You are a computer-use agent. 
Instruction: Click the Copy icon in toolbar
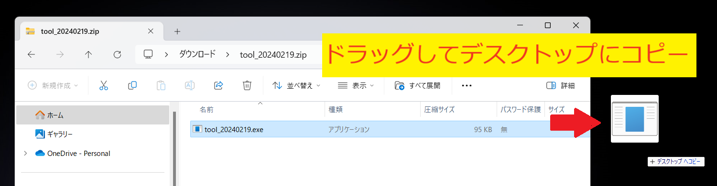[x=132, y=86]
